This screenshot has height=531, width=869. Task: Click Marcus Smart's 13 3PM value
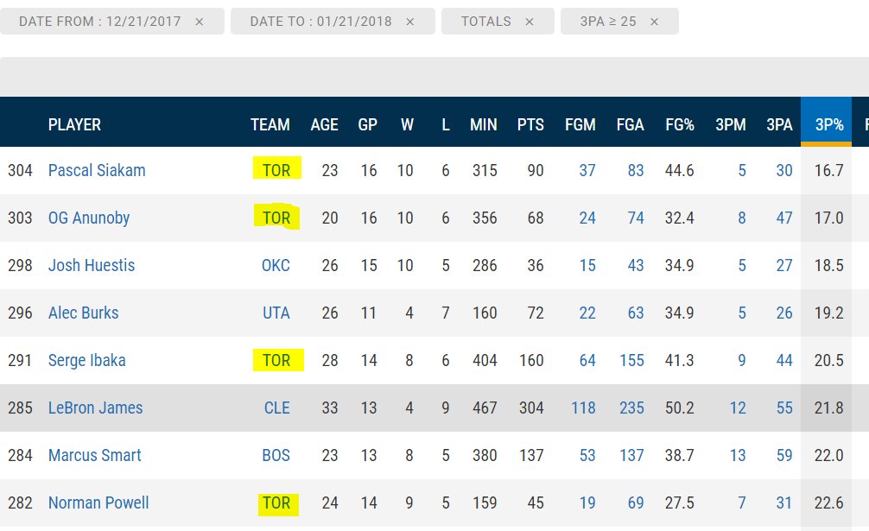737,455
